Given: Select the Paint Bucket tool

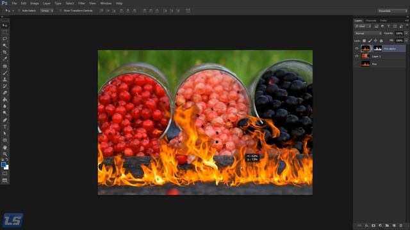Looking at the screenshot, I should pyautogui.click(x=4, y=100).
